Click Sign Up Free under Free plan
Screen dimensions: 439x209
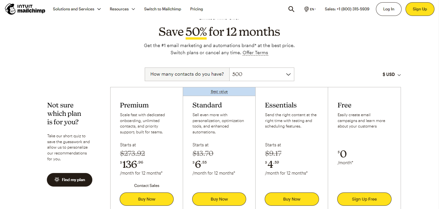364,199
